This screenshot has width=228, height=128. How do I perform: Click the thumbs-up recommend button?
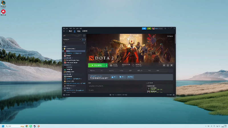point(114,77)
